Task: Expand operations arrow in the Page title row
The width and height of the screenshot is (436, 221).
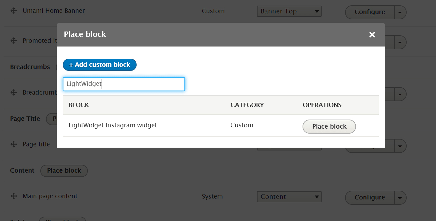Action: (401, 146)
